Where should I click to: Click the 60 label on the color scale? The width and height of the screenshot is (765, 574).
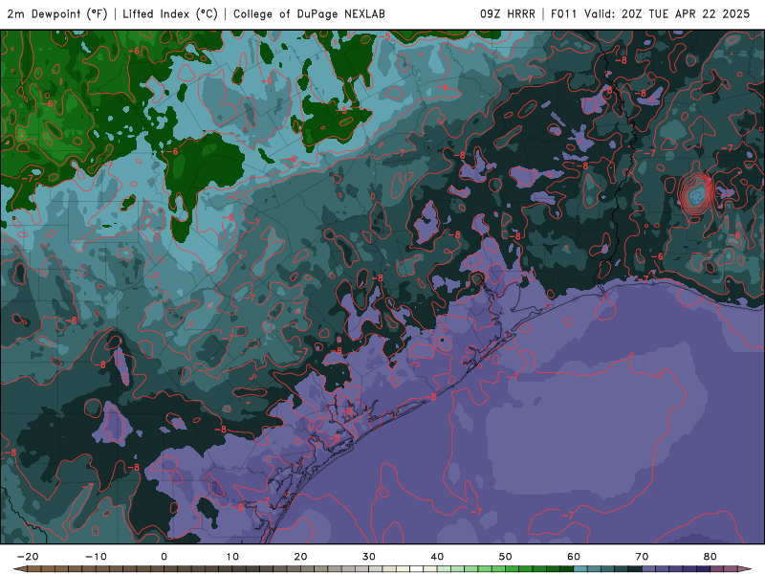click(574, 557)
